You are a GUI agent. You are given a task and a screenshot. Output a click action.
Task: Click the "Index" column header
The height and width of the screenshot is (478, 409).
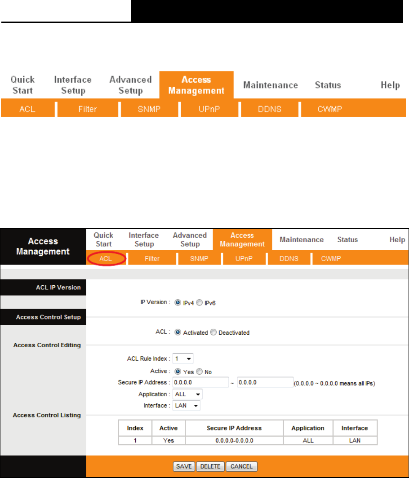click(x=135, y=428)
